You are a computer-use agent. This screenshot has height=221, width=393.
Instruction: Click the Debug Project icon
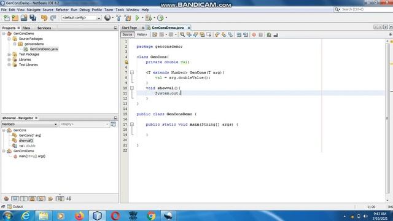coord(149,18)
